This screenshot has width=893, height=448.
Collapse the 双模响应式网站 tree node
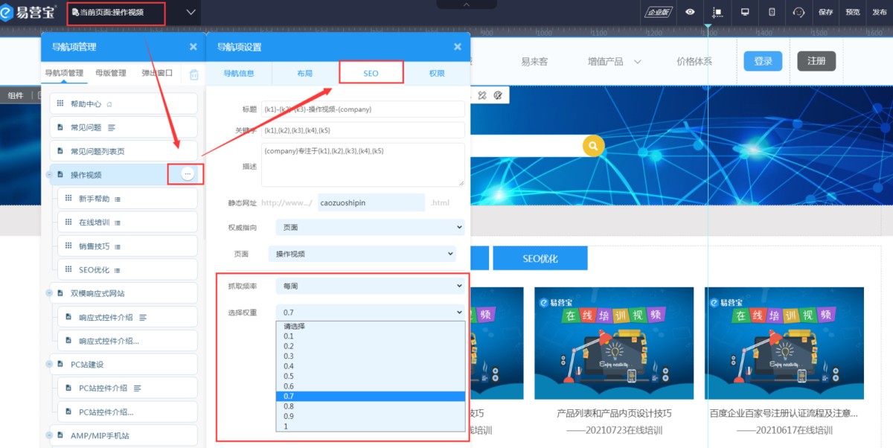point(49,293)
